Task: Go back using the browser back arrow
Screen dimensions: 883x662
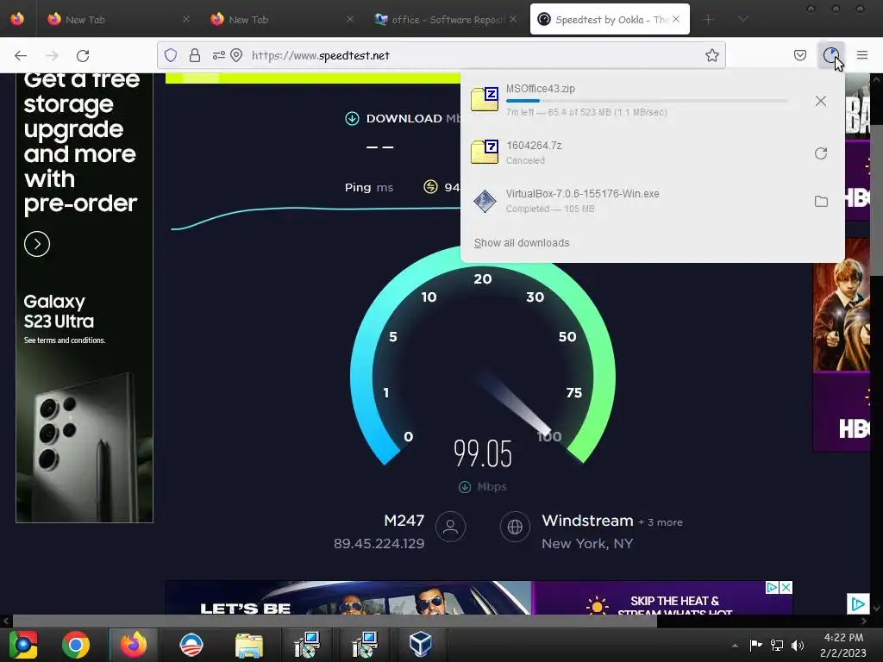Action: point(21,55)
